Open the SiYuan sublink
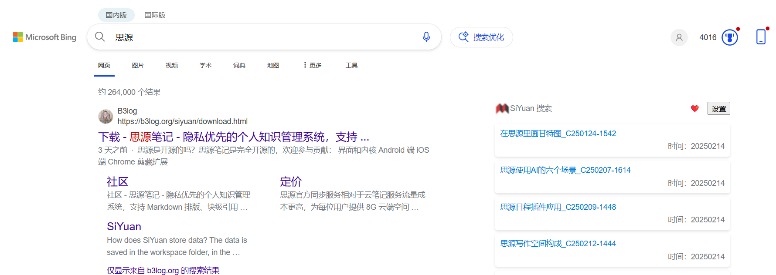 coord(124,226)
